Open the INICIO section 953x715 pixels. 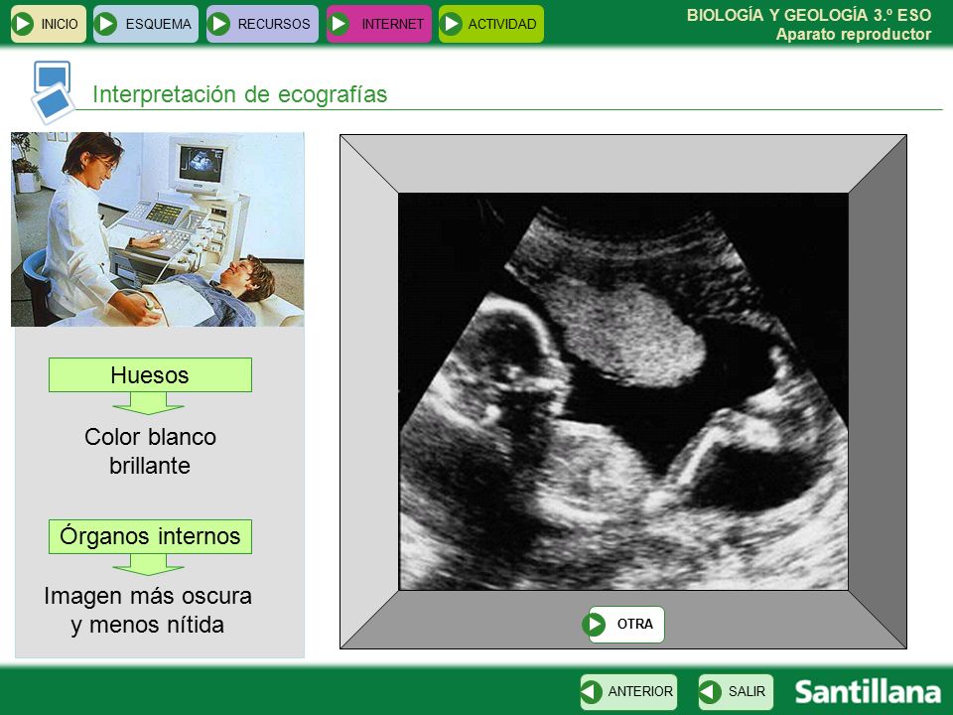point(48,24)
